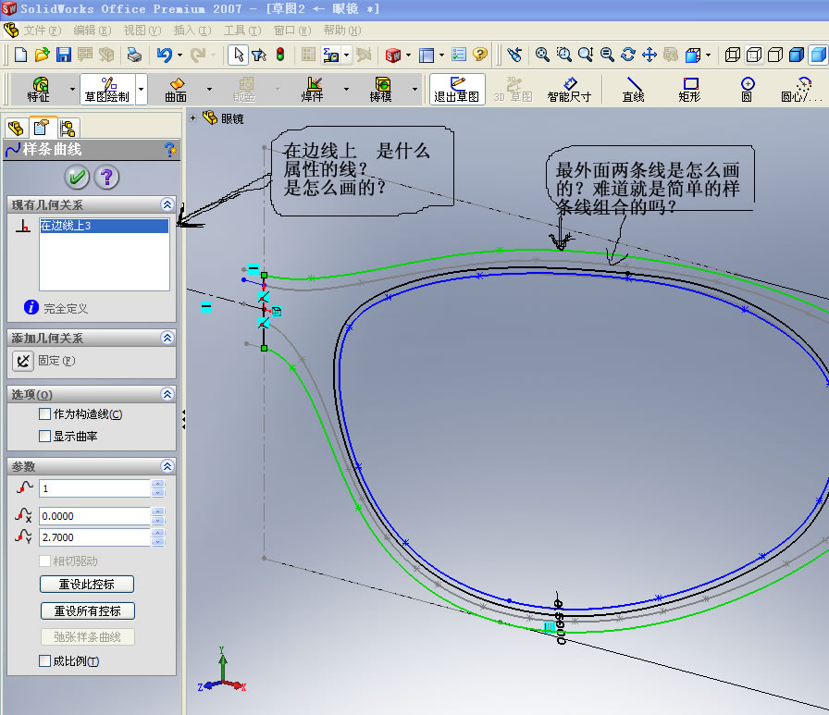Open the Surfaces (曲面) dropdown arrow
Image resolution: width=829 pixels, height=715 pixels.
[209, 89]
